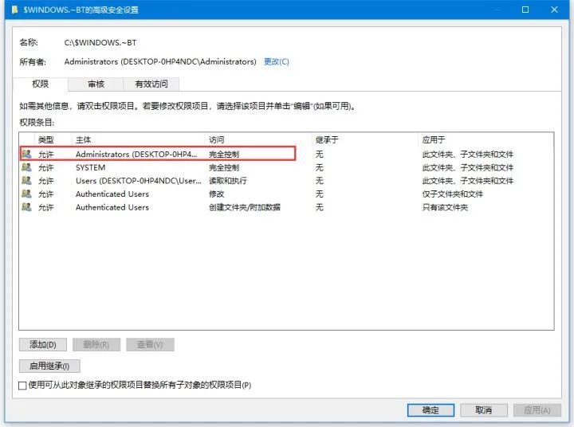Click the Administrators (DESKTOP-0HP4NDC\Administrators) owner text
The image size is (574, 427).
coord(160,61)
